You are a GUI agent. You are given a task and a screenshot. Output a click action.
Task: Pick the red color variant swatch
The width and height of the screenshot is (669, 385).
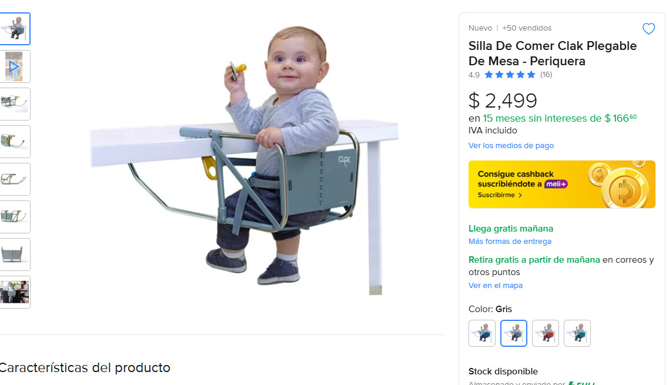(546, 333)
